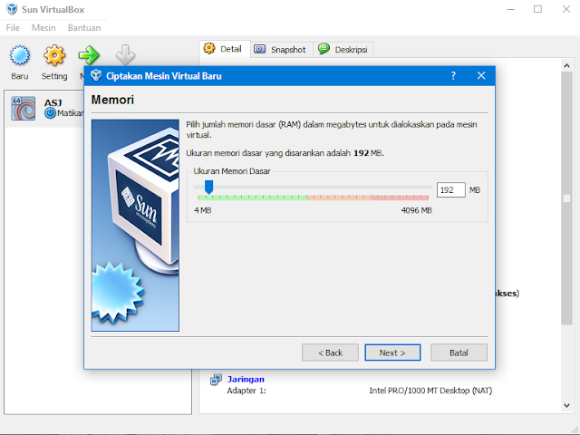Maximize the Sun VirtualBox window

tap(537, 9)
